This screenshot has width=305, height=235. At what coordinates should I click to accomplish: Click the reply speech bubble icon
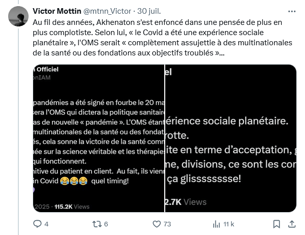37,224
